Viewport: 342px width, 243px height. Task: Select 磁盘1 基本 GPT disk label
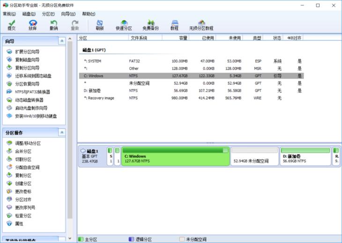coord(92,156)
